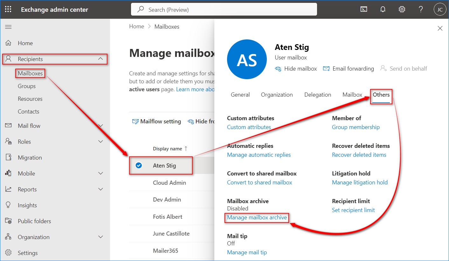Click the Mobile icon in sidebar
449x261 pixels.
[x=9, y=173]
